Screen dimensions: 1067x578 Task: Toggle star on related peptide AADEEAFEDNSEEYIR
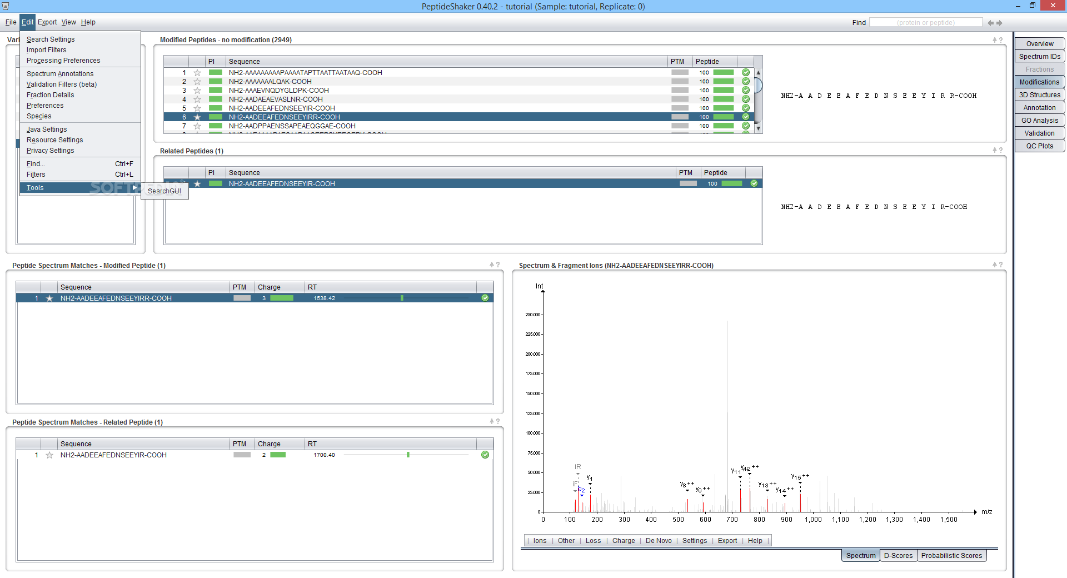click(197, 184)
